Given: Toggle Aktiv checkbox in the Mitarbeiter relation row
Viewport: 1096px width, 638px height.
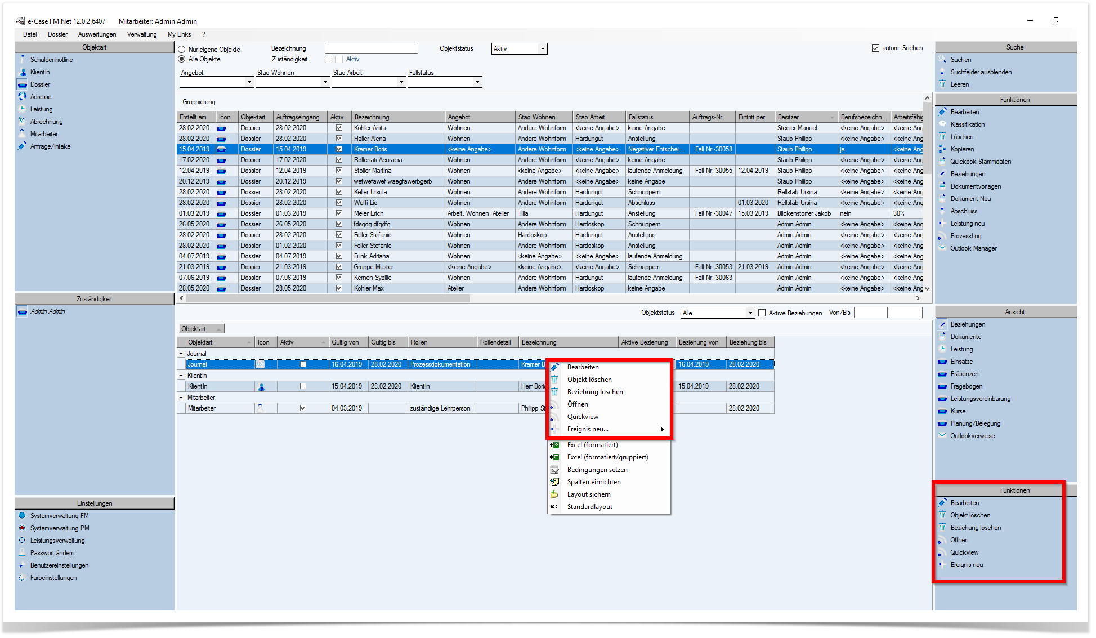Looking at the screenshot, I should point(303,409).
